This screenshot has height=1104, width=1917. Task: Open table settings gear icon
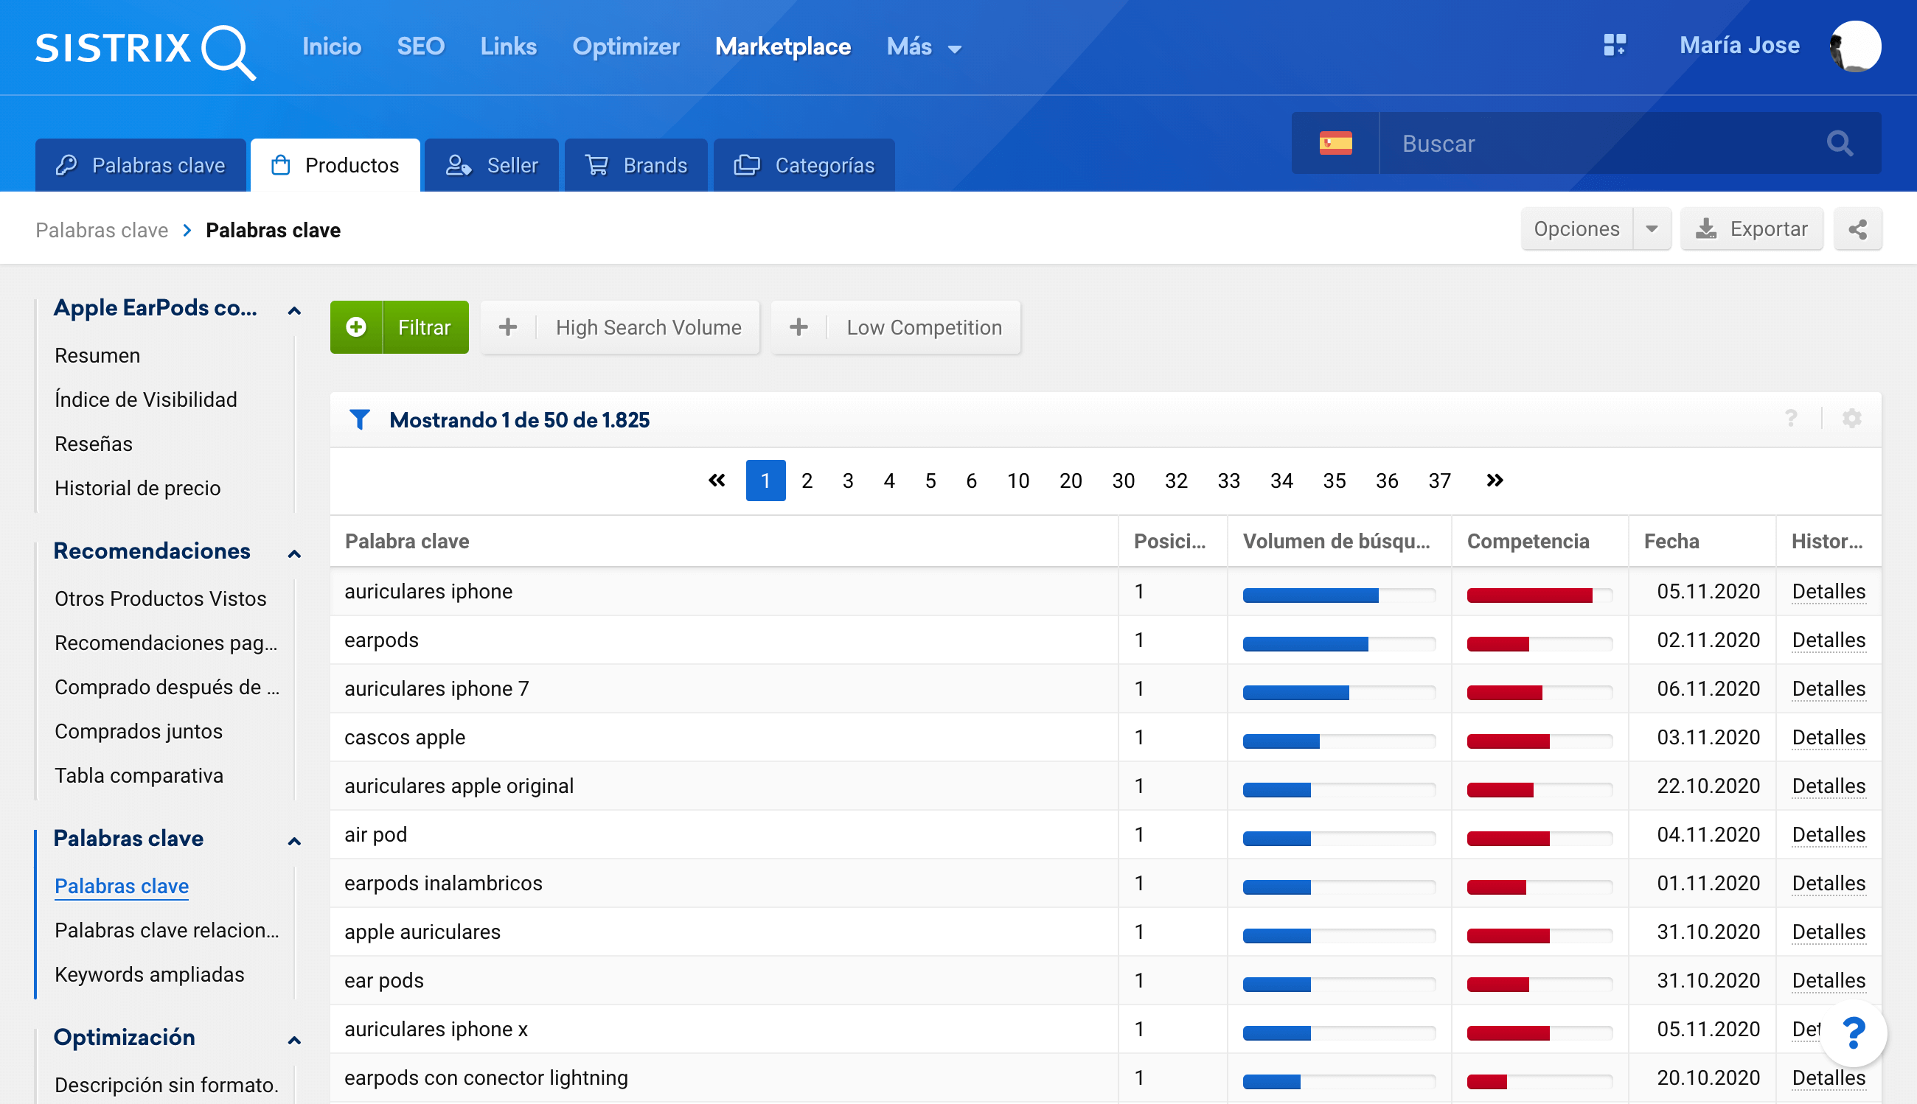pyautogui.click(x=1852, y=419)
